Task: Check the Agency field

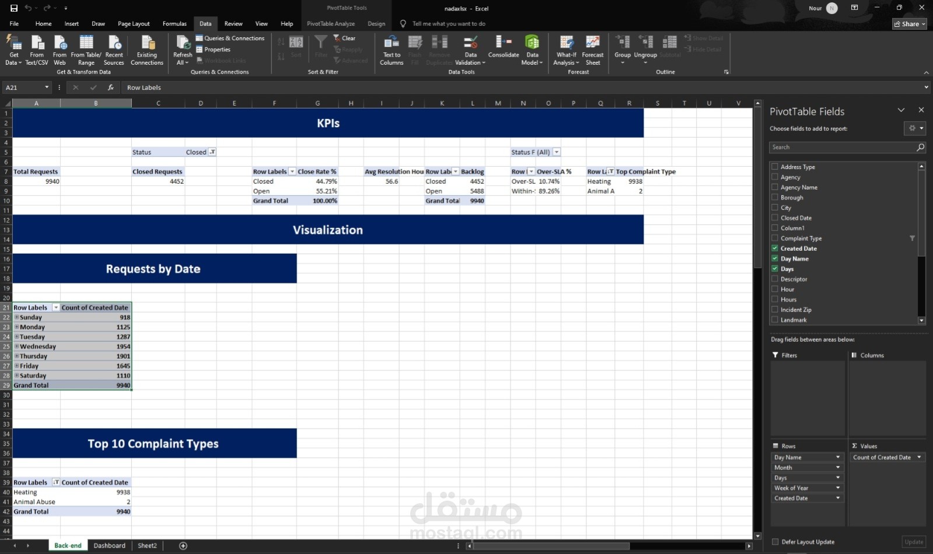Action: [775, 177]
